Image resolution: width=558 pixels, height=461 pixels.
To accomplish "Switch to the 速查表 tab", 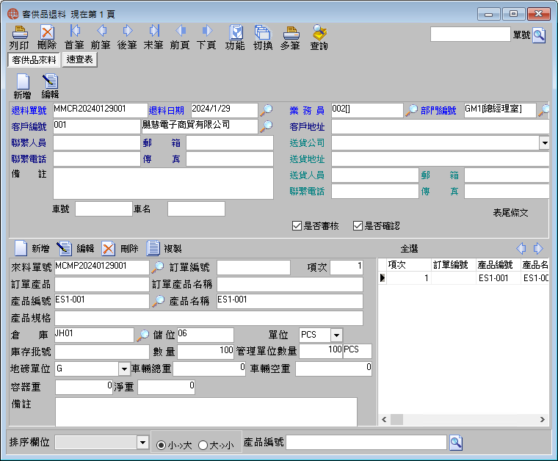I will pyautogui.click(x=80, y=59).
